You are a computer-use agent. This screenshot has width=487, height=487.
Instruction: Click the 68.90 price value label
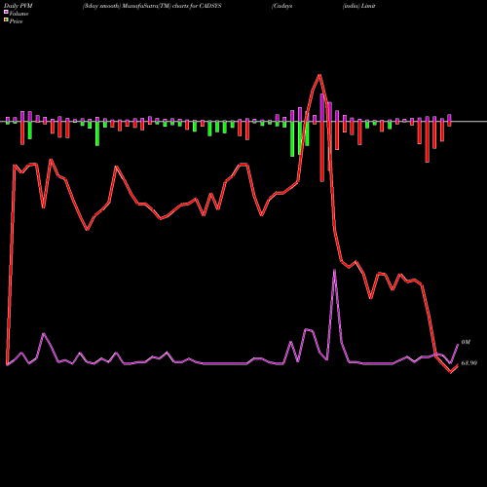point(468,363)
